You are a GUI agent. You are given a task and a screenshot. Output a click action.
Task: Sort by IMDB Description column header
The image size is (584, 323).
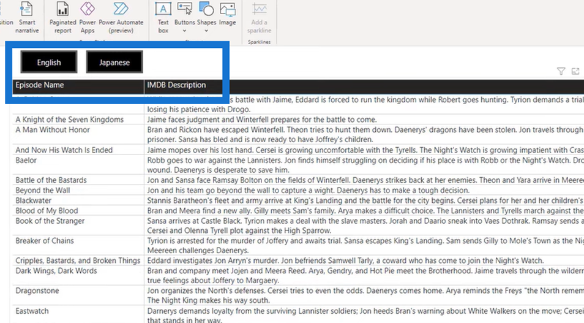176,85
